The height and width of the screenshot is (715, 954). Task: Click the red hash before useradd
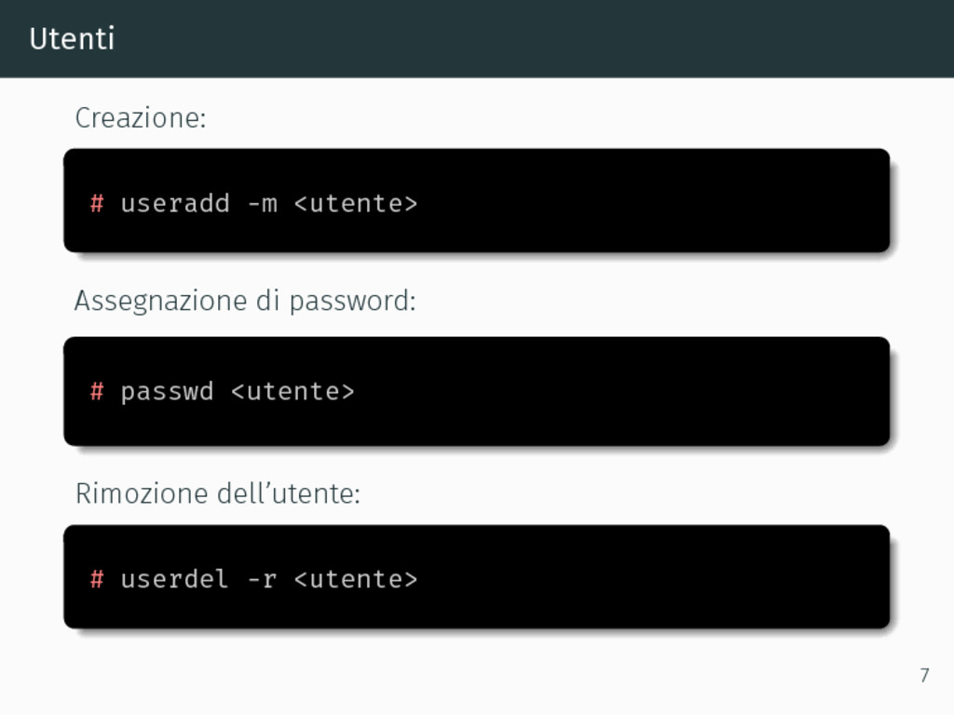click(x=97, y=203)
